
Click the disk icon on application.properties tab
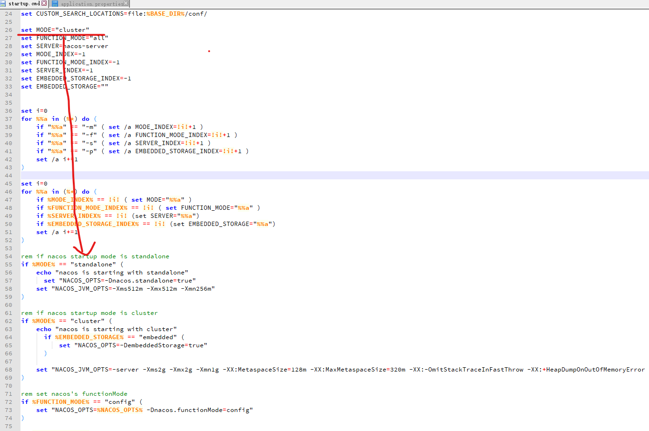coord(55,4)
